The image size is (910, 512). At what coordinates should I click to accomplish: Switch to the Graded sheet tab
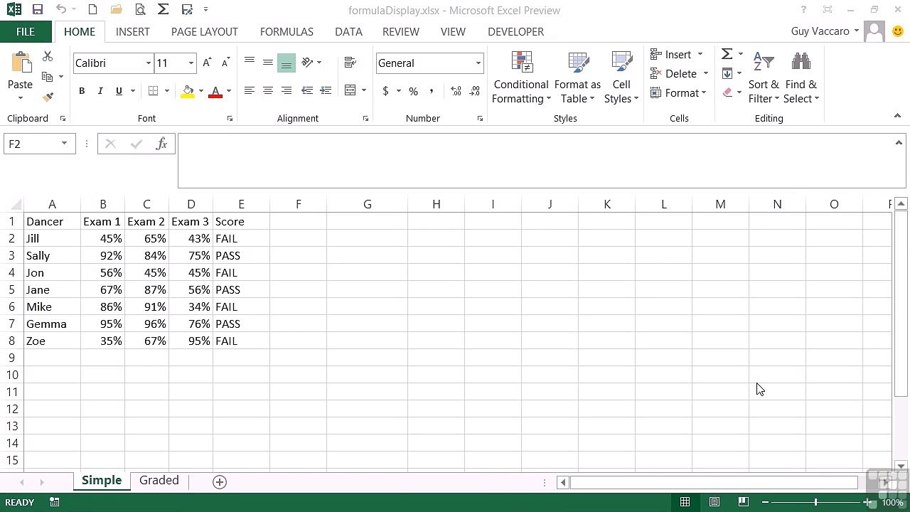(159, 481)
